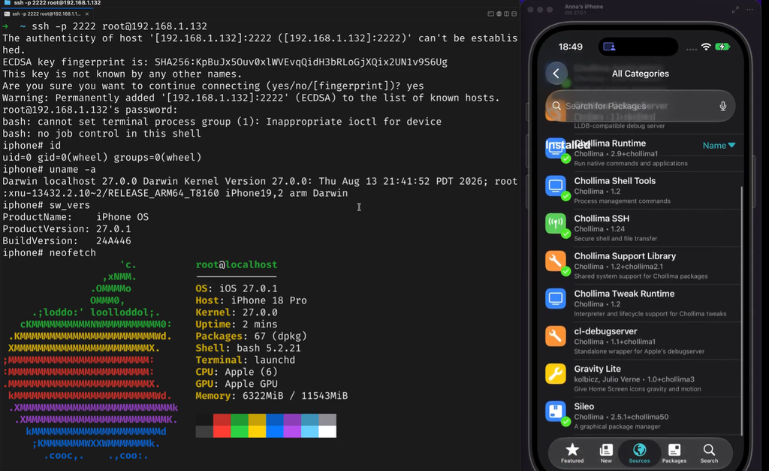
Task: Click the uid=0 gid=0(wheel) output line
Action: [102, 158]
